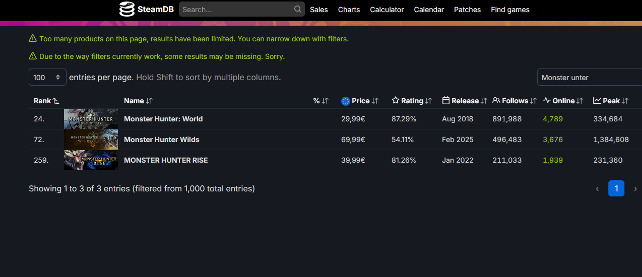Viewport: 642px width, 277px height.
Task: Click the SteamDB logo icon
Action: pos(127,9)
